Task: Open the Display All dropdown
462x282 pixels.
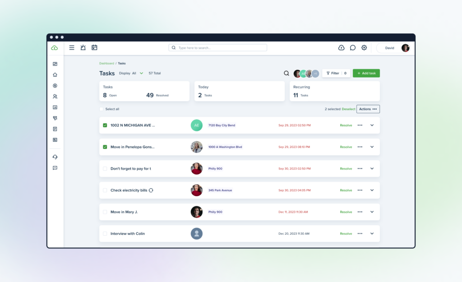Action: (x=131, y=73)
